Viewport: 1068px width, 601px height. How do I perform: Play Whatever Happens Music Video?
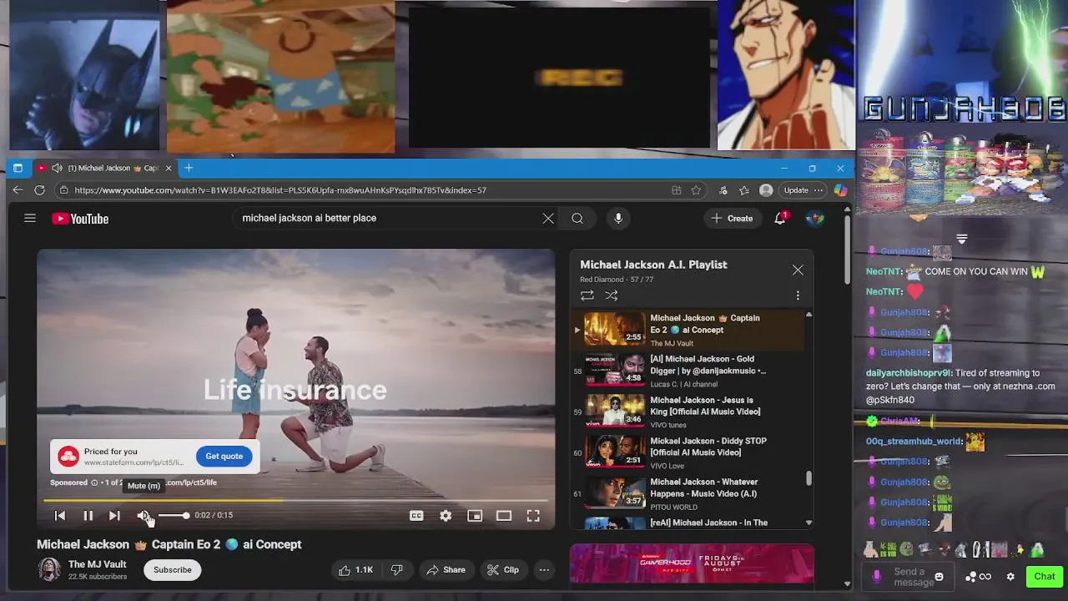688,493
